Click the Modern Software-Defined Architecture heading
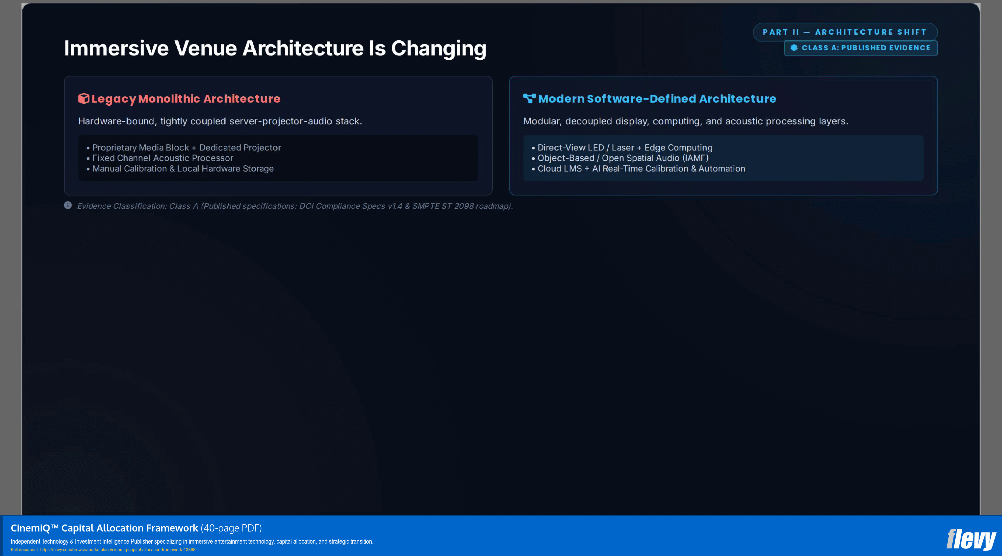This screenshot has height=556, width=1002. [x=657, y=99]
